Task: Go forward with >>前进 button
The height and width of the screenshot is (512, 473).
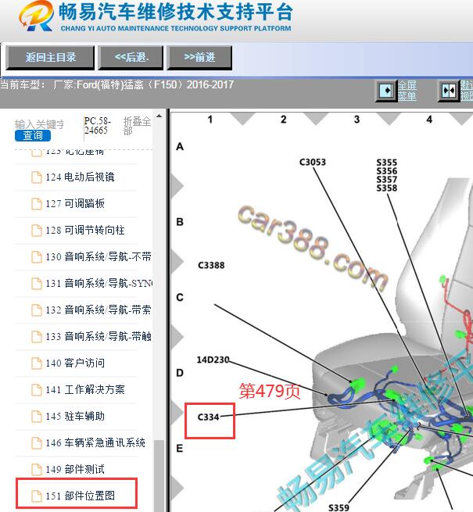Action: pyautogui.click(x=199, y=58)
